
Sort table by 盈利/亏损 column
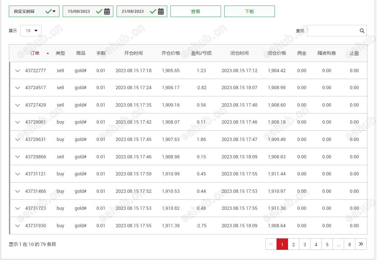[201, 53]
